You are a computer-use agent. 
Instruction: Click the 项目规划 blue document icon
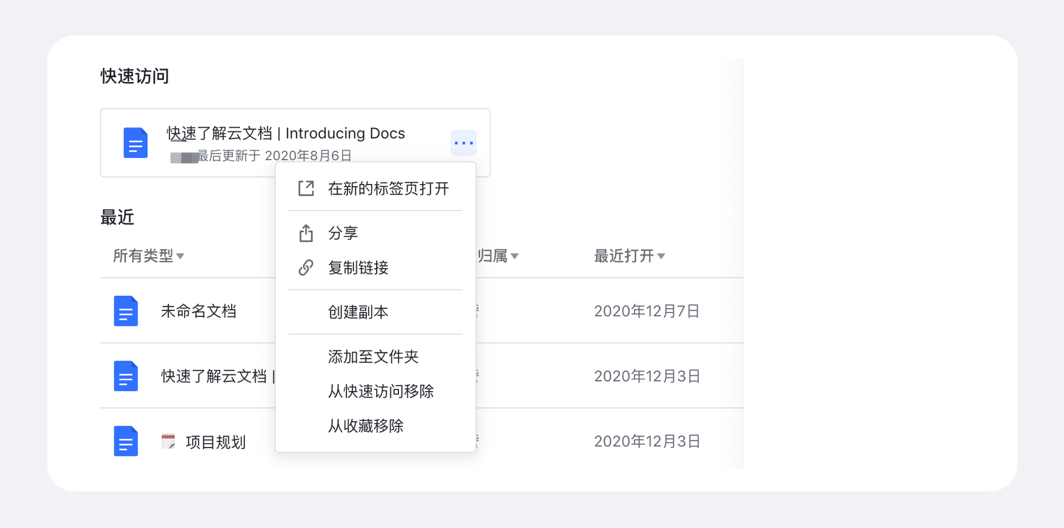pyautogui.click(x=126, y=441)
